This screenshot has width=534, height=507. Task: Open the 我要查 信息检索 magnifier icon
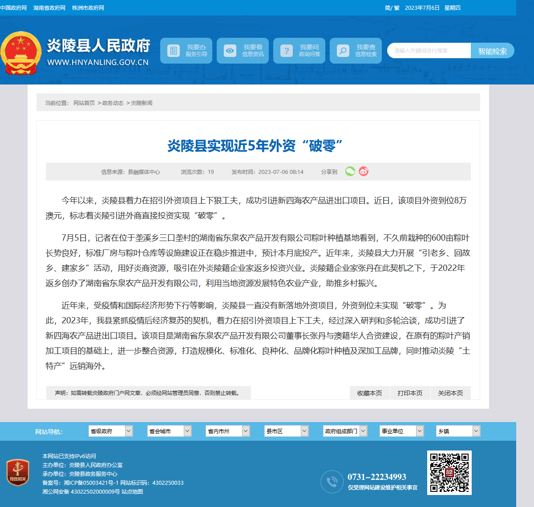click(343, 51)
